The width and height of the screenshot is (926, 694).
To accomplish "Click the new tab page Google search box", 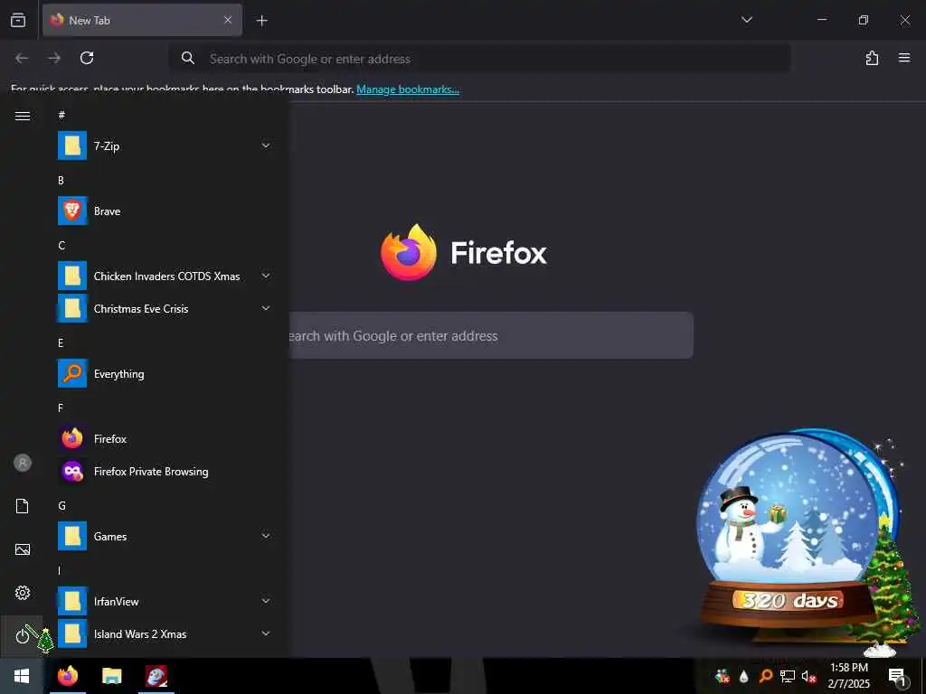I will coord(490,335).
